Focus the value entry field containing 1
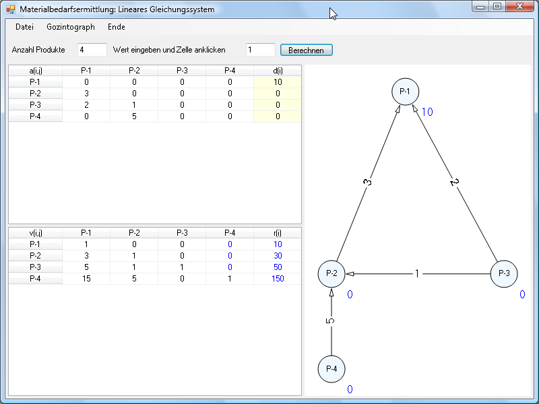 [260, 50]
